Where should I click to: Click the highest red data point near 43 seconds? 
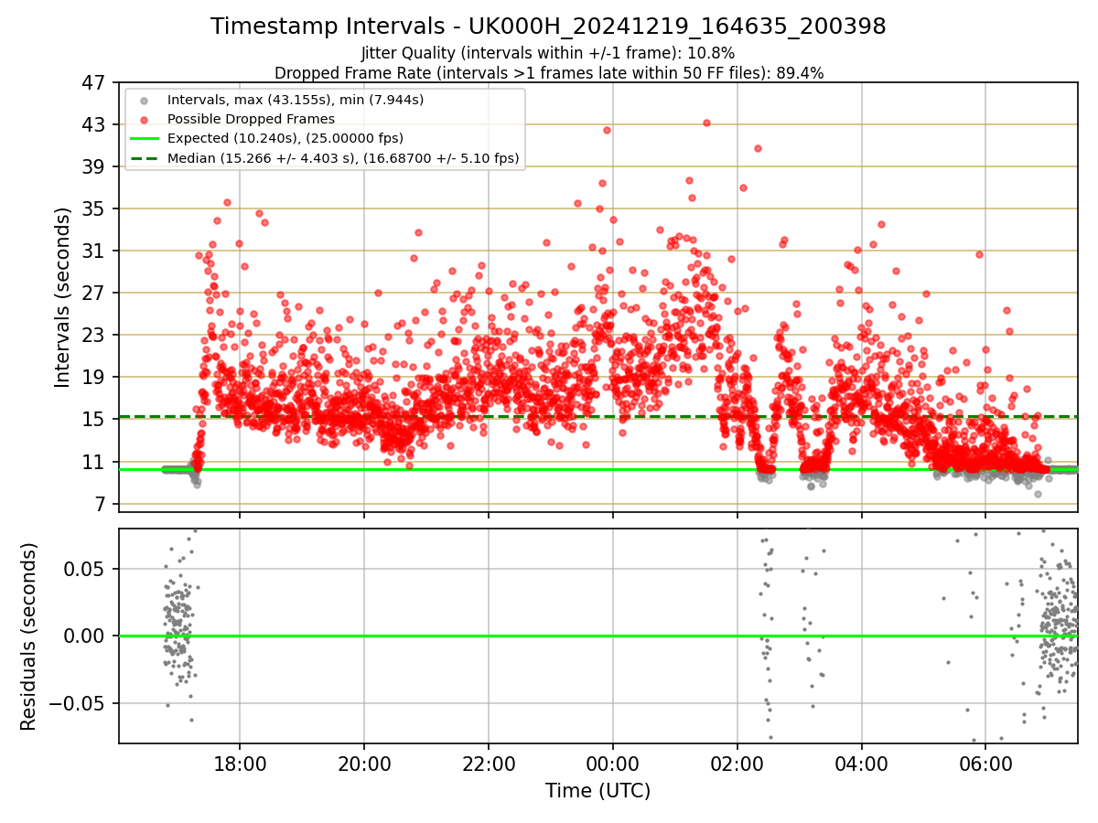(x=705, y=123)
